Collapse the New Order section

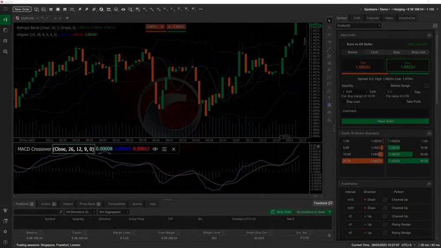[429, 35]
